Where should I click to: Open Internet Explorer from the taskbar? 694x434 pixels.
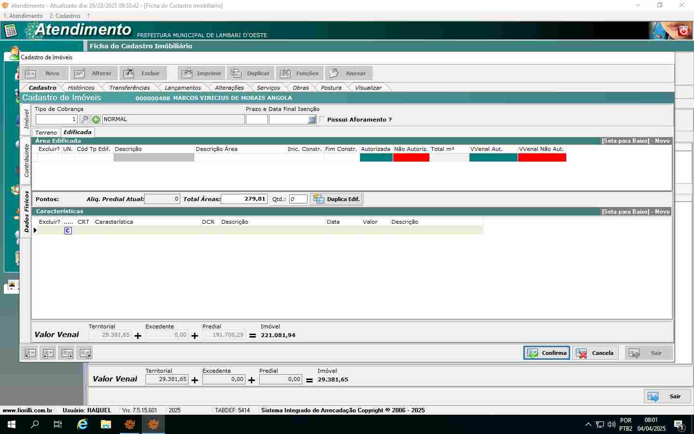(82, 424)
